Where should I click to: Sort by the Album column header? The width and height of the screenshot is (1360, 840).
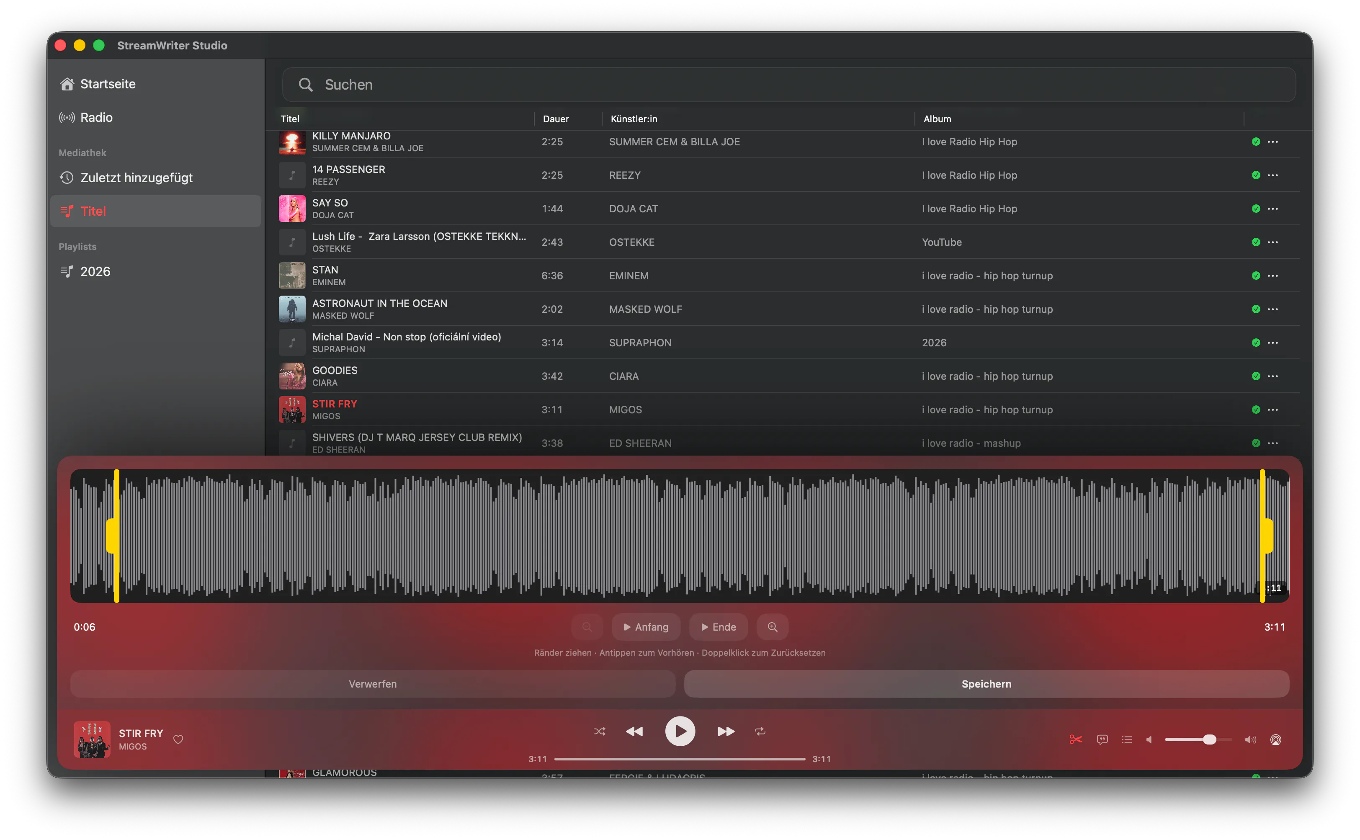937,119
